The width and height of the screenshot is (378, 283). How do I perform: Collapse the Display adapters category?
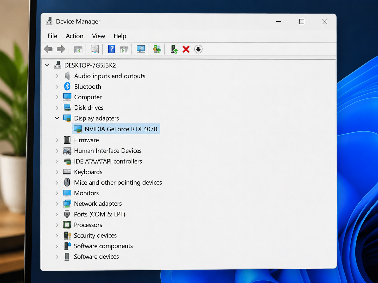tap(57, 118)
